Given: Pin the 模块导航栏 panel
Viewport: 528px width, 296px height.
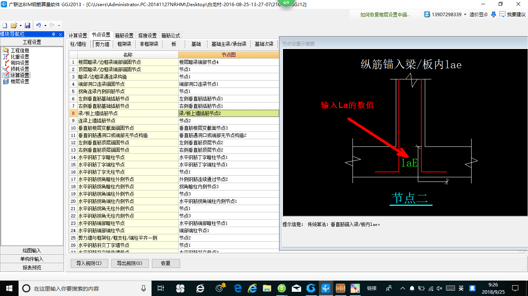Looking at the screenshot, I should tap(54, 34).
